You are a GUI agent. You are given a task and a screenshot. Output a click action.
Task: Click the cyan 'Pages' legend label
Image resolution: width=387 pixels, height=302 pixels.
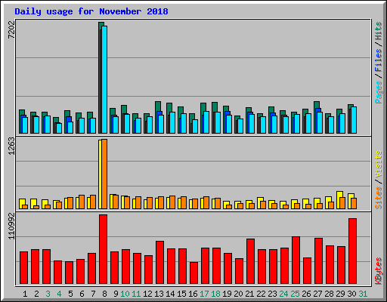pos(378,92)
